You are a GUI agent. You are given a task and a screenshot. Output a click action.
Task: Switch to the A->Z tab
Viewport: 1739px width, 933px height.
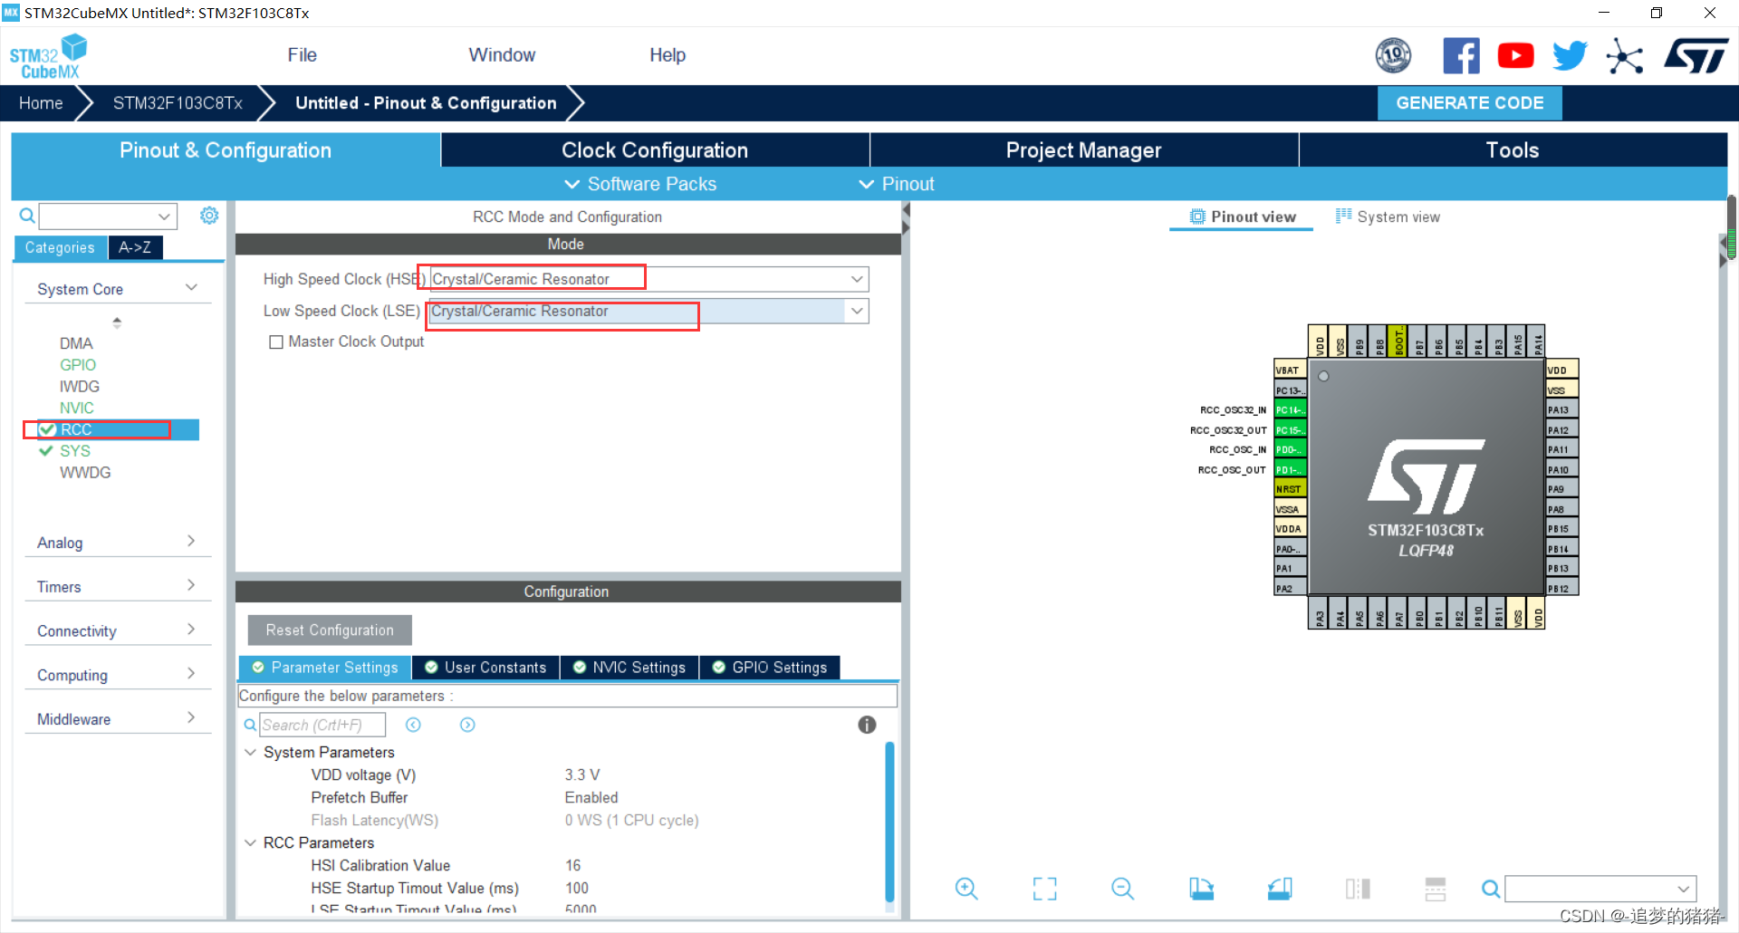135,247
